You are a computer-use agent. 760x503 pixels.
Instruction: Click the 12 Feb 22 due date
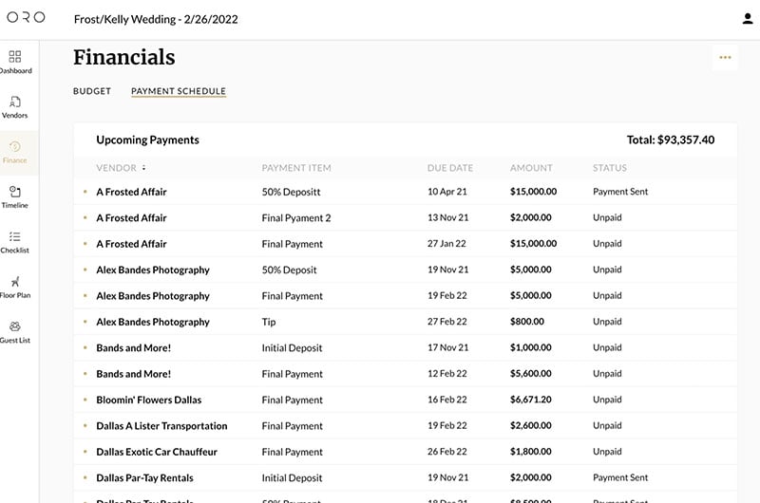(x=446, y=373)
